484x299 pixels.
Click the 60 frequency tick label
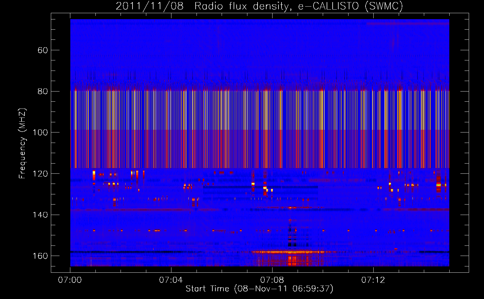[x=43, y=50]
